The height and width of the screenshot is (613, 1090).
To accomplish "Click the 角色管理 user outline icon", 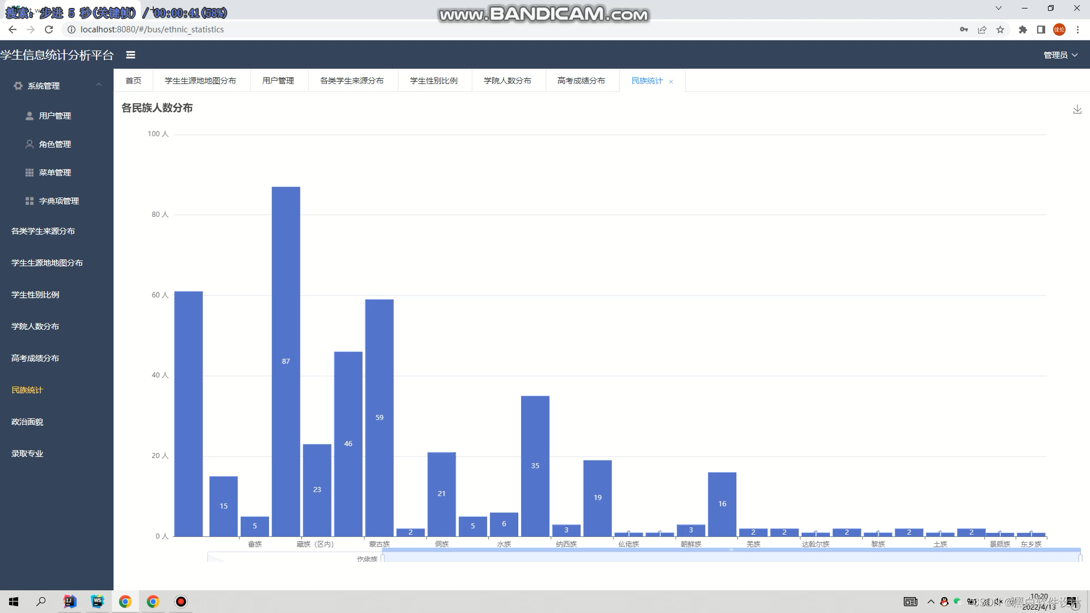I will tap(30, 144).
